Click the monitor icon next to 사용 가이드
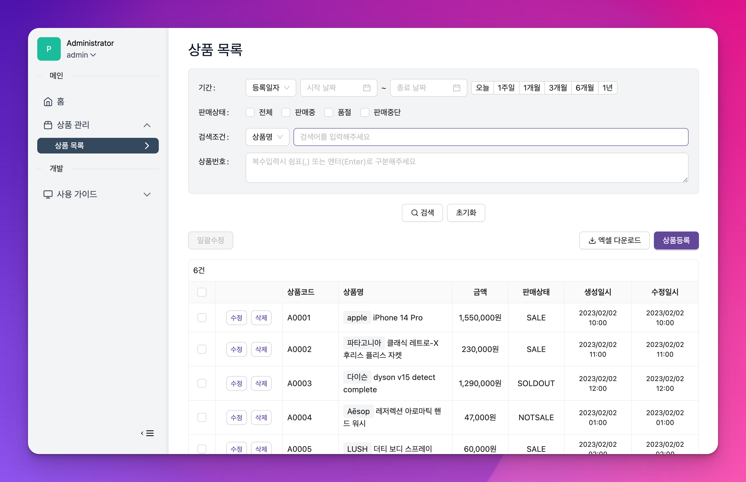 pyautogui.click(x=48, y=194)
